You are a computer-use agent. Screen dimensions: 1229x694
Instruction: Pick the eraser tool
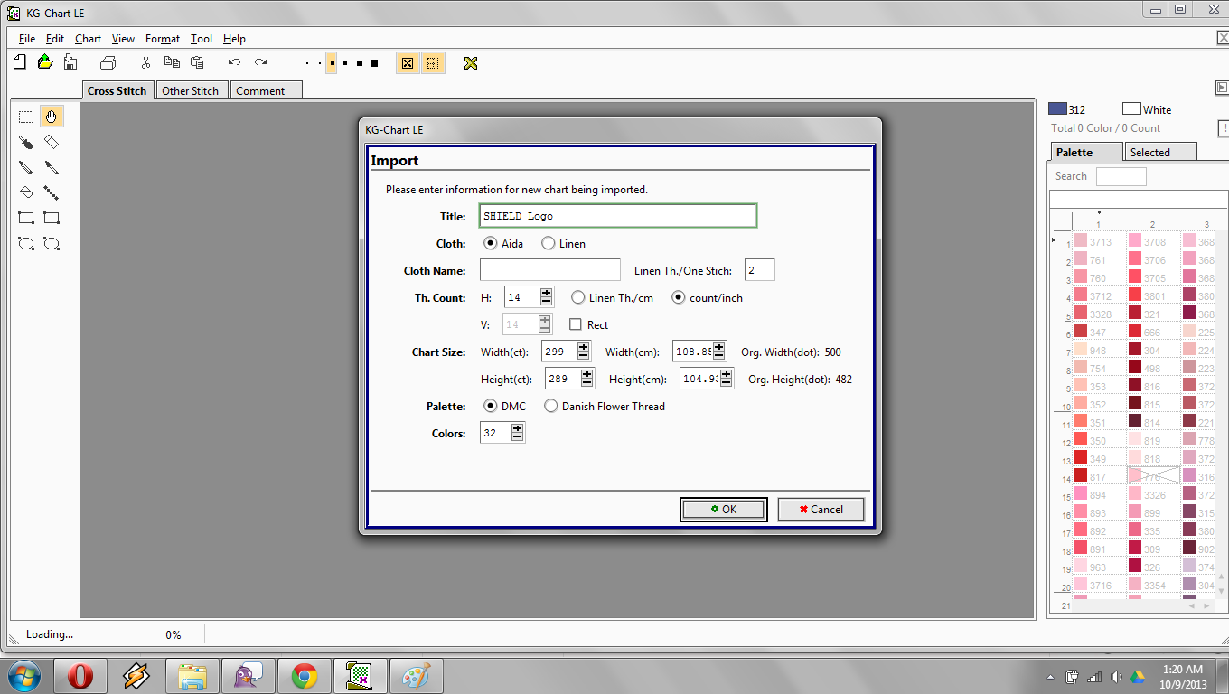point(52,142)
